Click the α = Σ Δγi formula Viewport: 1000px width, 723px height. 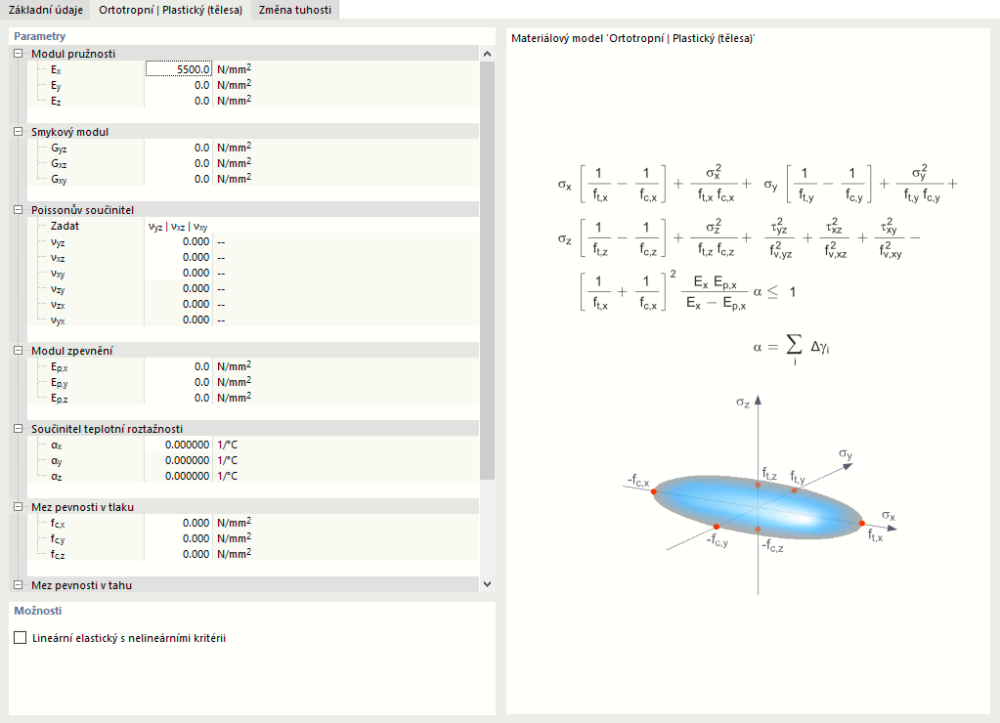(x=792, y=349)
